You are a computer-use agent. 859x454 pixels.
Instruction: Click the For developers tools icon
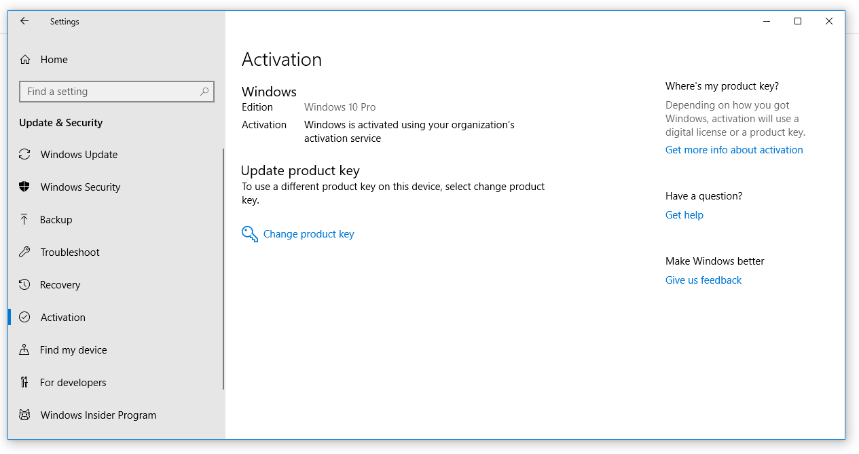tap(24, 383)
